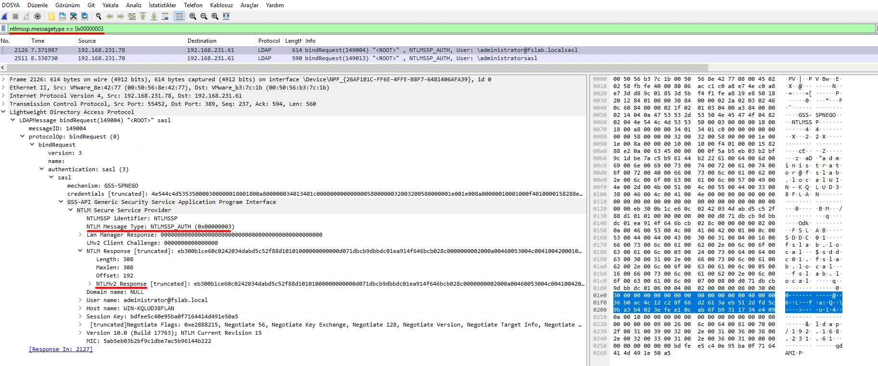Collapse the GSS-API Generic Security Service node
The image size is (878, 366).
pyautogui.click(x=61, y=202)
